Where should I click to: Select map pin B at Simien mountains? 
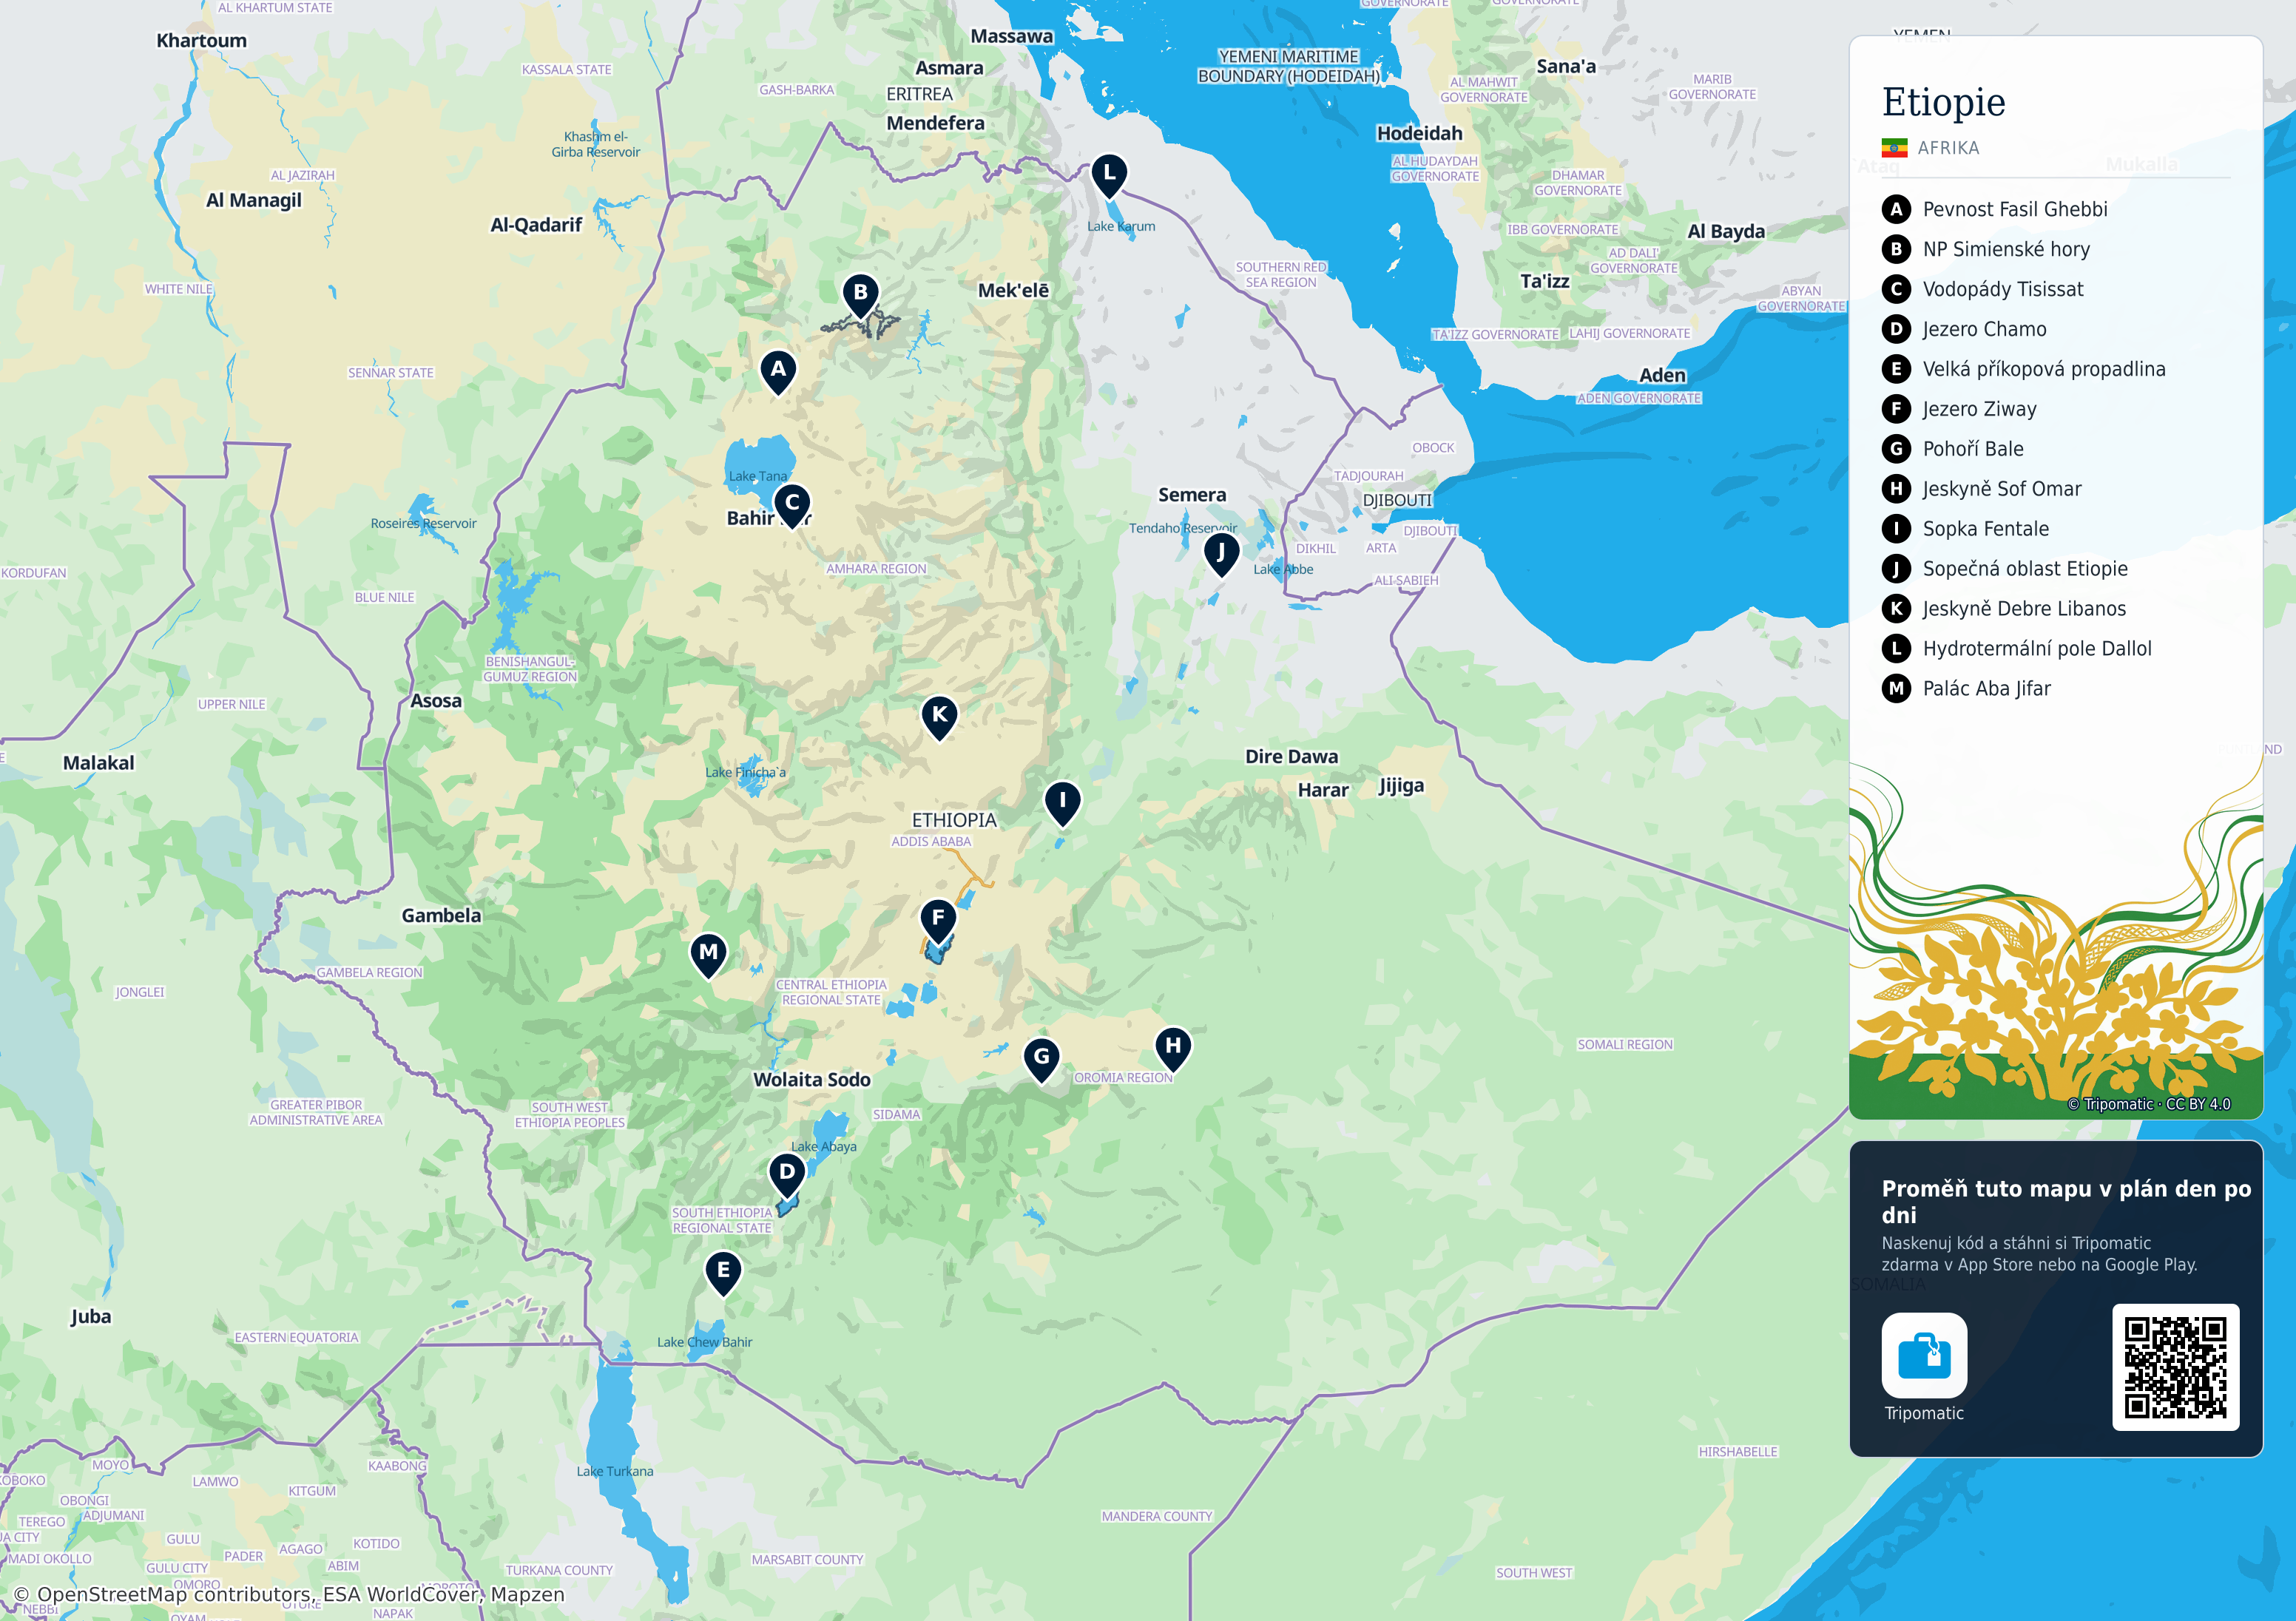(x=860, y=296)
